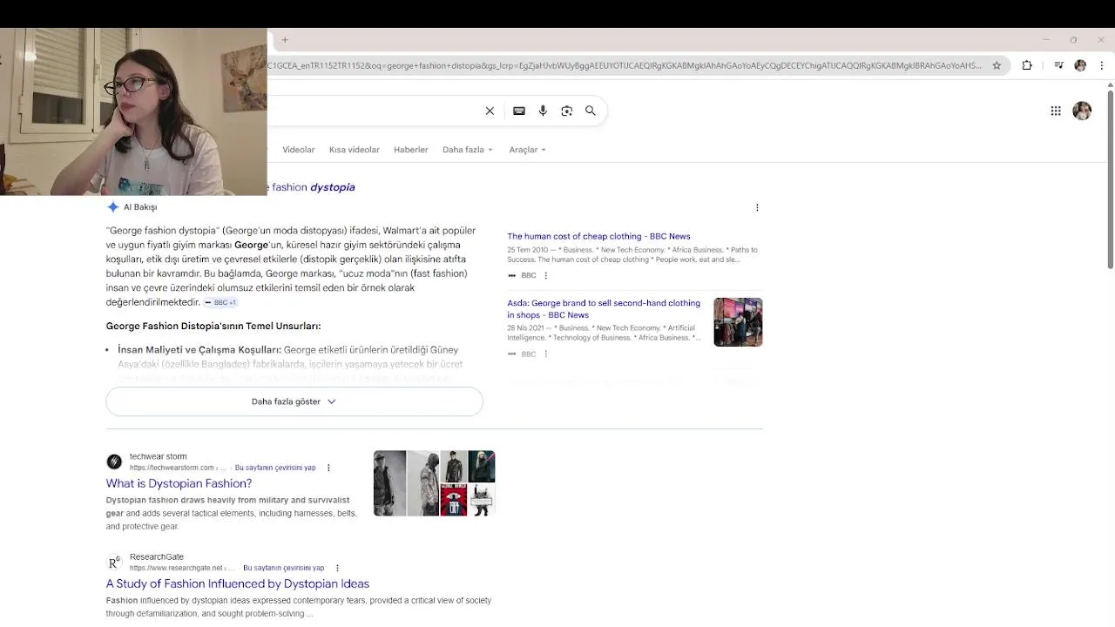Open the Chrome extensions puzzle icon

click(x=1027, y=65)
